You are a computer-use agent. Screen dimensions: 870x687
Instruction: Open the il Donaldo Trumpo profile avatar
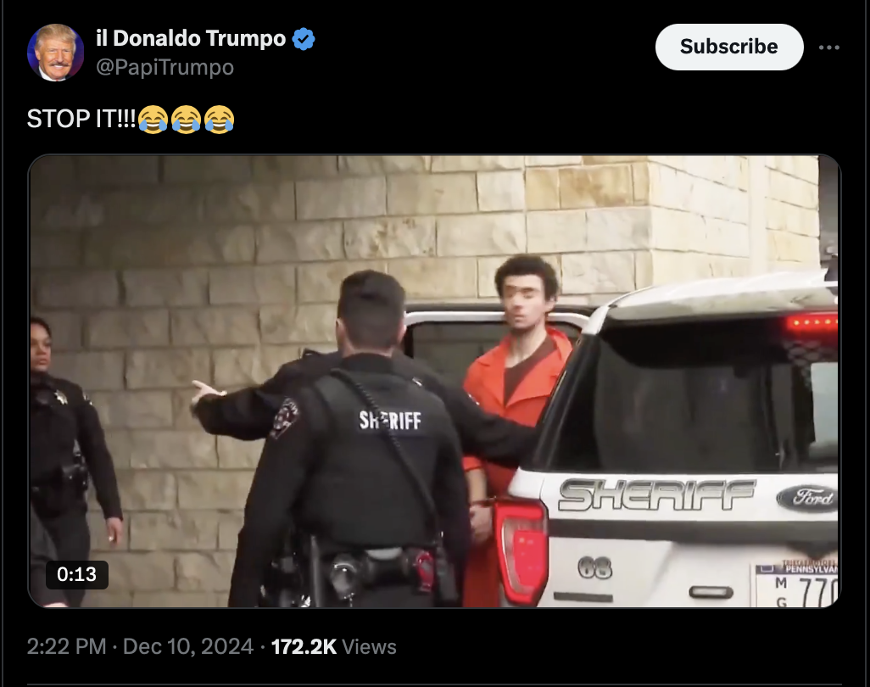click(55, 53)
